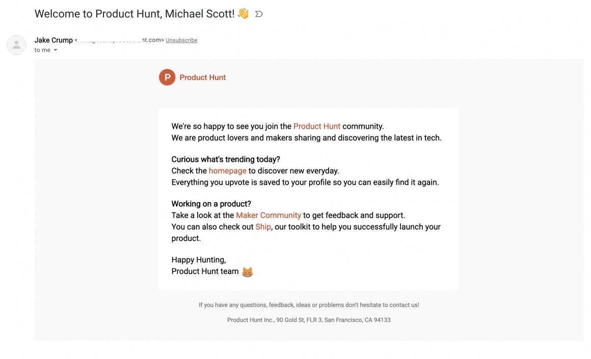The width and height of the screenshot is (591, 359).
Task: Click the sender name Jake Crump
Action: click(x=53, y=40)
